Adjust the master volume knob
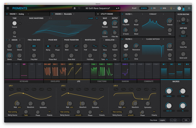 [x=179, y=8]
